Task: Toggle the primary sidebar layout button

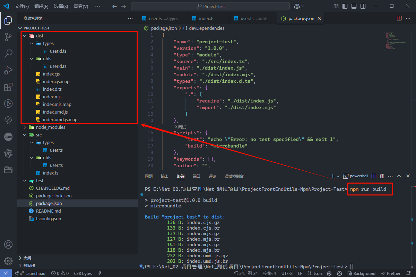Action: 345,6
